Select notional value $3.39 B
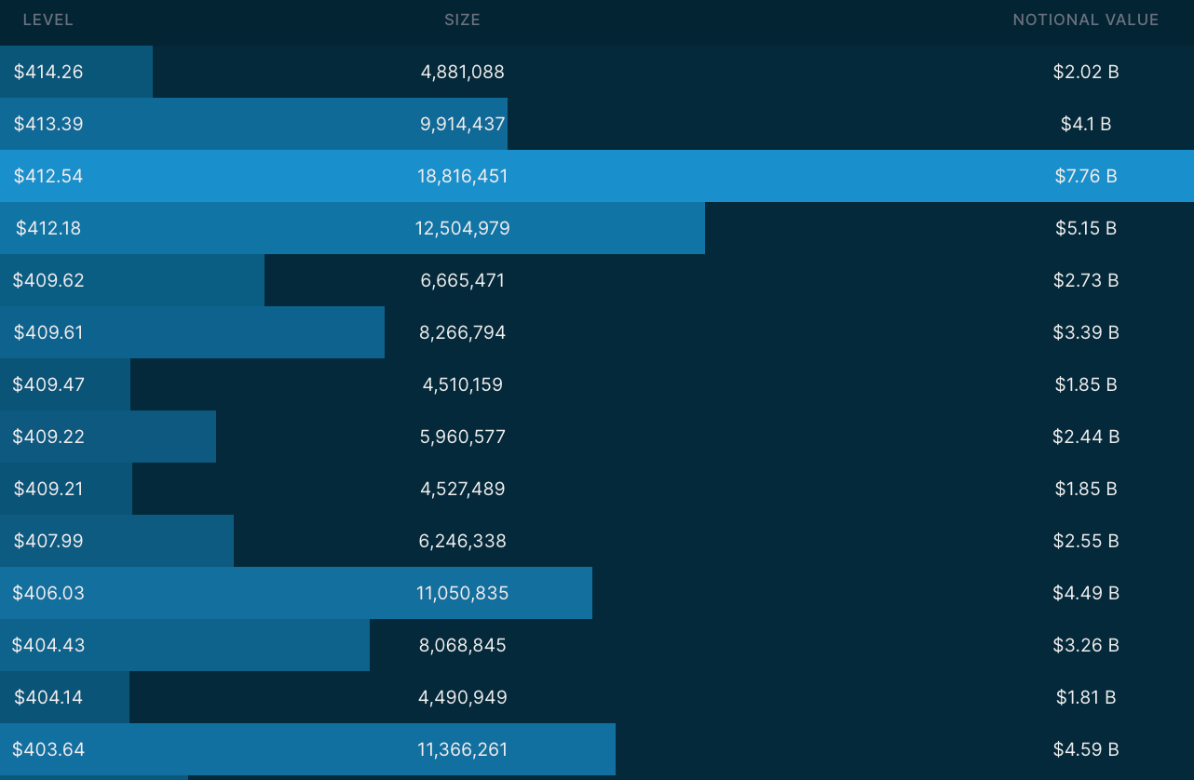The image size is (1194, 780). (1086, 332)
